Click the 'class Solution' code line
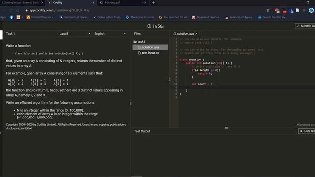315x177 pixels. [x=191, y=60]
